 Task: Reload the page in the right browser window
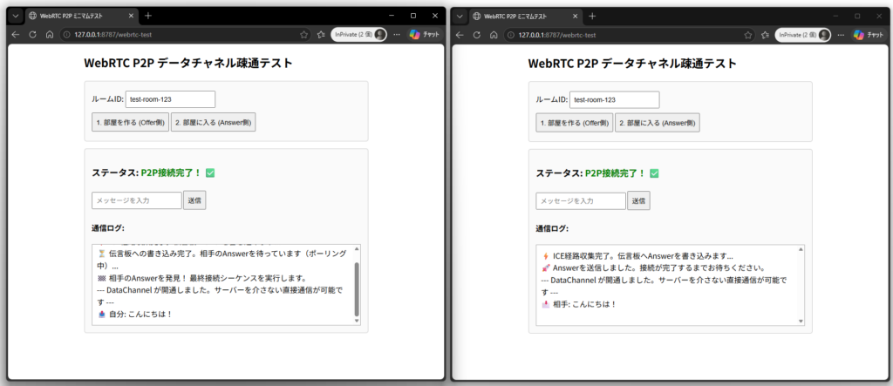[x=477, y=35]
